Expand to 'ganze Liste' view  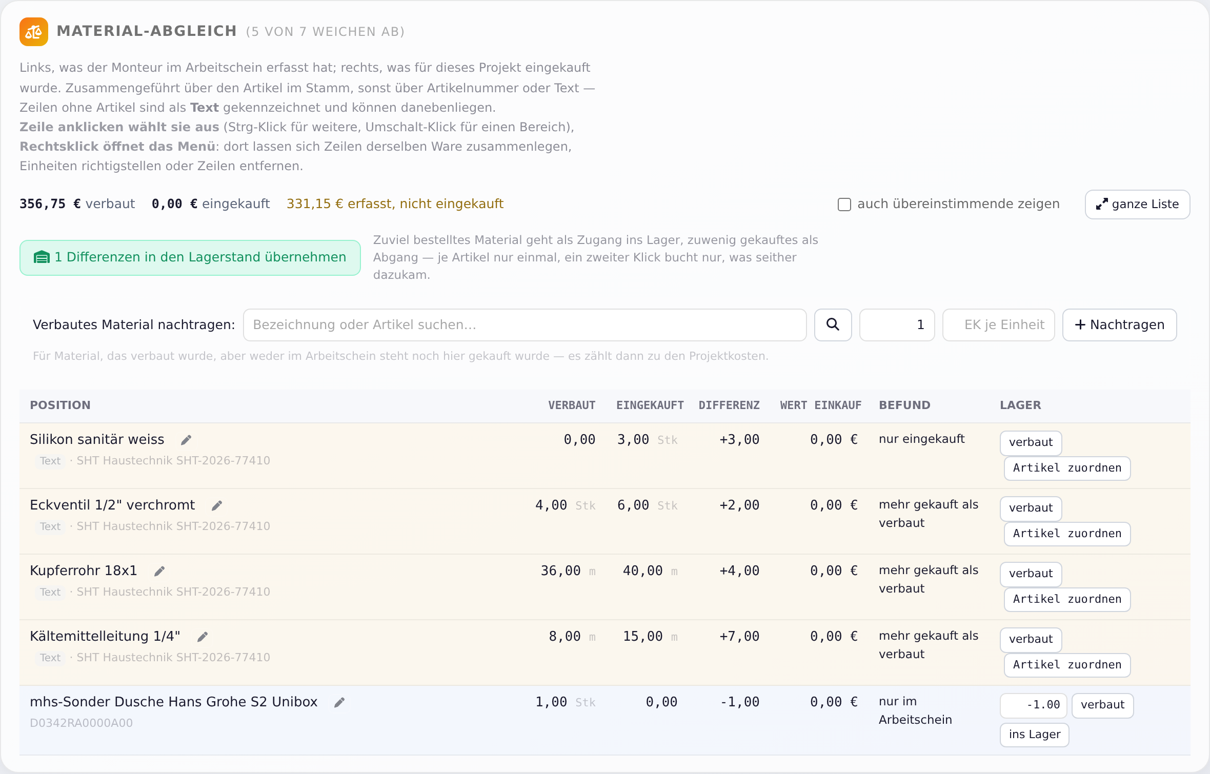pos(1137,205)
